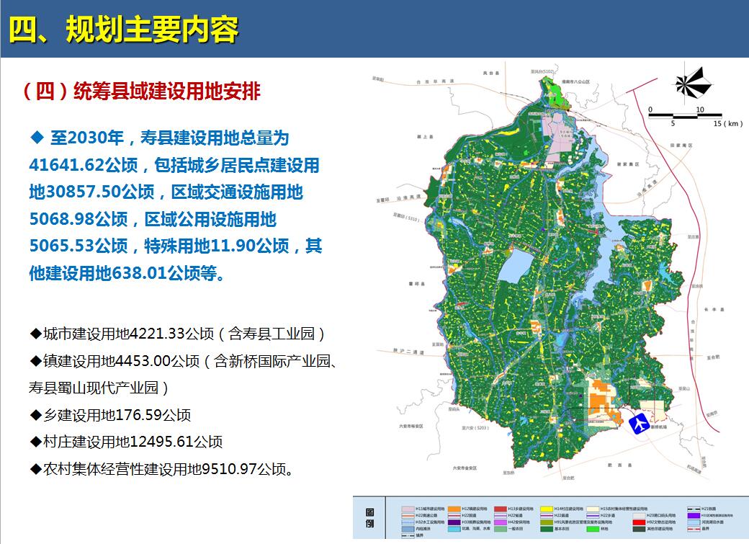Click the blue diamond bullet before 至2030年
749x544 pixels.
coord(37,137)
